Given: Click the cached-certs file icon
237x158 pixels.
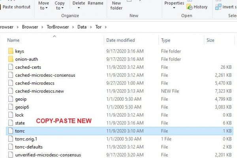Looking at the screenshot, I should click(x=10, y=67).
